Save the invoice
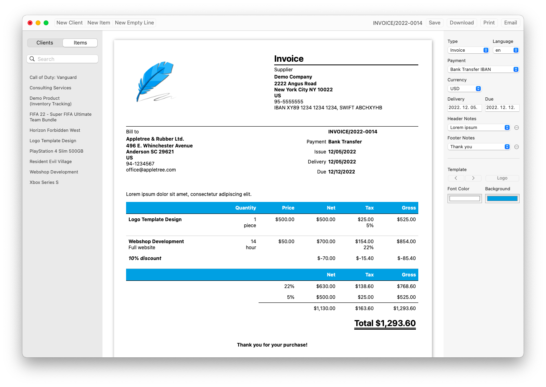The width and height of the screenshot is (546, 387). point(435,23)
